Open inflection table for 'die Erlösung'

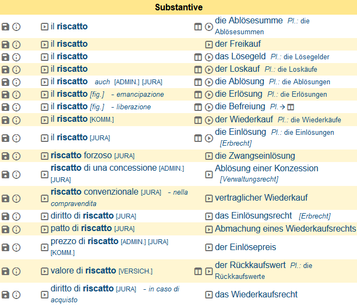coord(198,95)
